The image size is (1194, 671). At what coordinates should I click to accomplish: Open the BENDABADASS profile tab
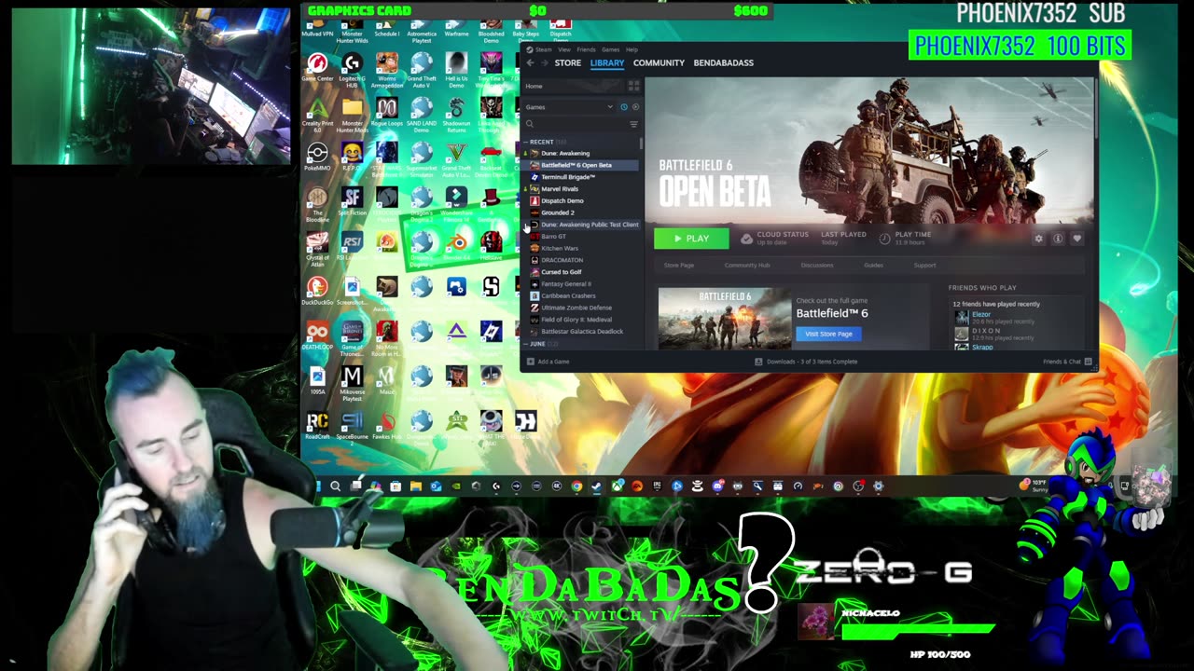[x=724, y=63]
